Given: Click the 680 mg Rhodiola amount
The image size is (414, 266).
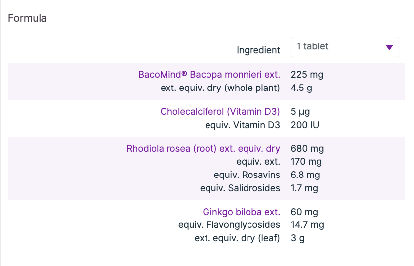Looking at the screenshot, I should coord(307,149).
